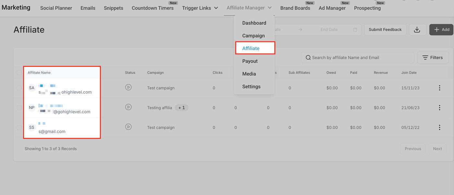Click the Submit Feedback button
The image size is (454, 195).
385,29
